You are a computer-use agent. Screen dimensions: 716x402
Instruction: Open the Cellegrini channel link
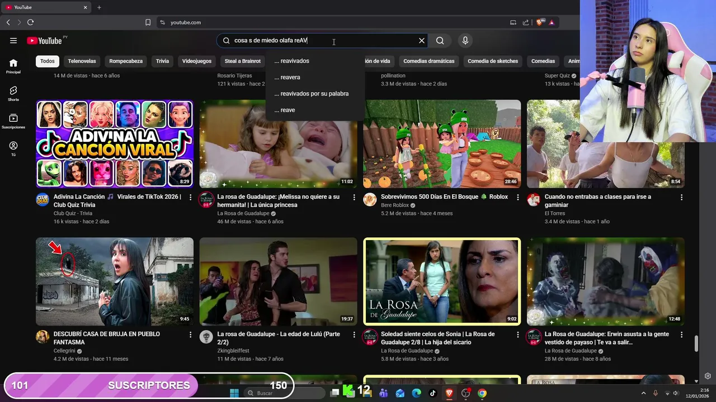click(x=64, y=351)
